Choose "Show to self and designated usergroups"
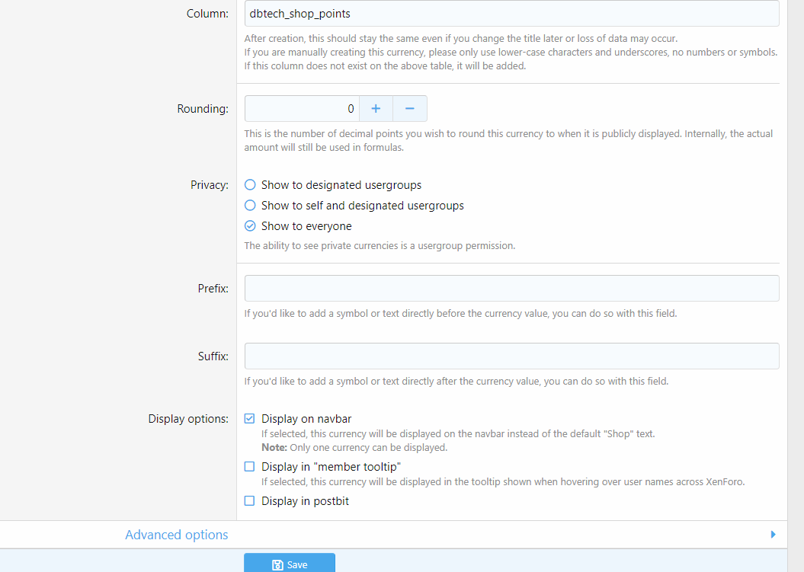The image size is (804, 572). (250, 206)
